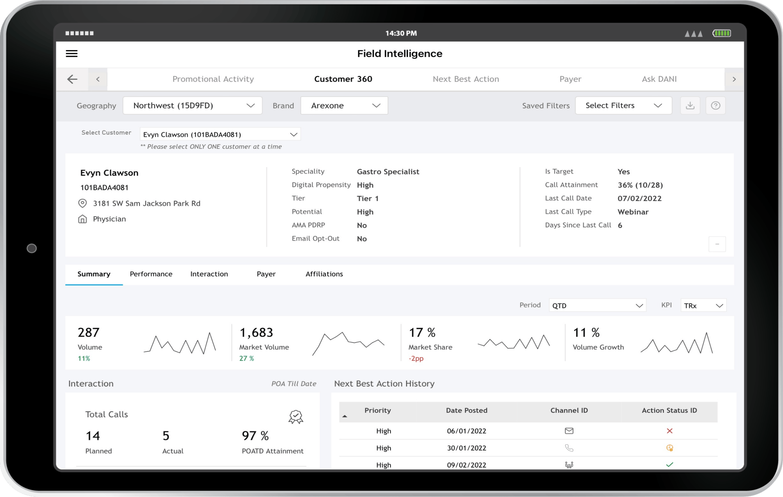
Task: Open the KPI TRx dropdown
Action: (704, 305)
